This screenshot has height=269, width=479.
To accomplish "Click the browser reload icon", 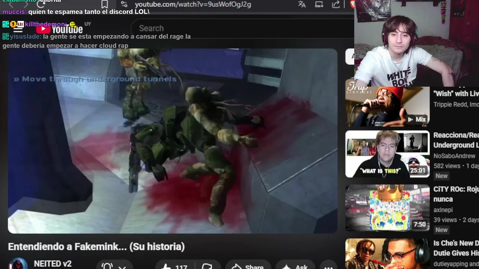I will pyautogui.click(x=41, y=4).
